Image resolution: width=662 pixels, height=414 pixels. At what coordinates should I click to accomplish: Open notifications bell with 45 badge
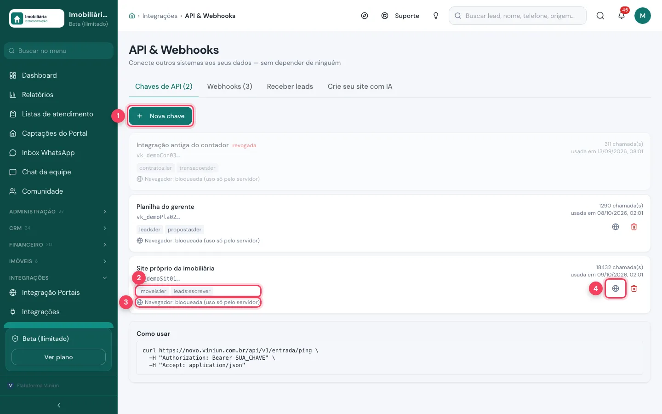point(622,16)
